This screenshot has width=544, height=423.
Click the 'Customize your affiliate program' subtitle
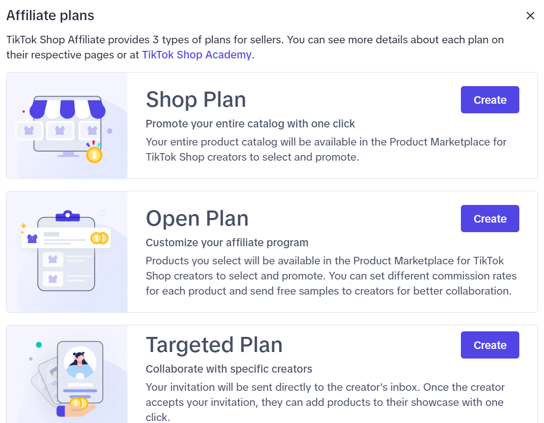pos(227,243)
